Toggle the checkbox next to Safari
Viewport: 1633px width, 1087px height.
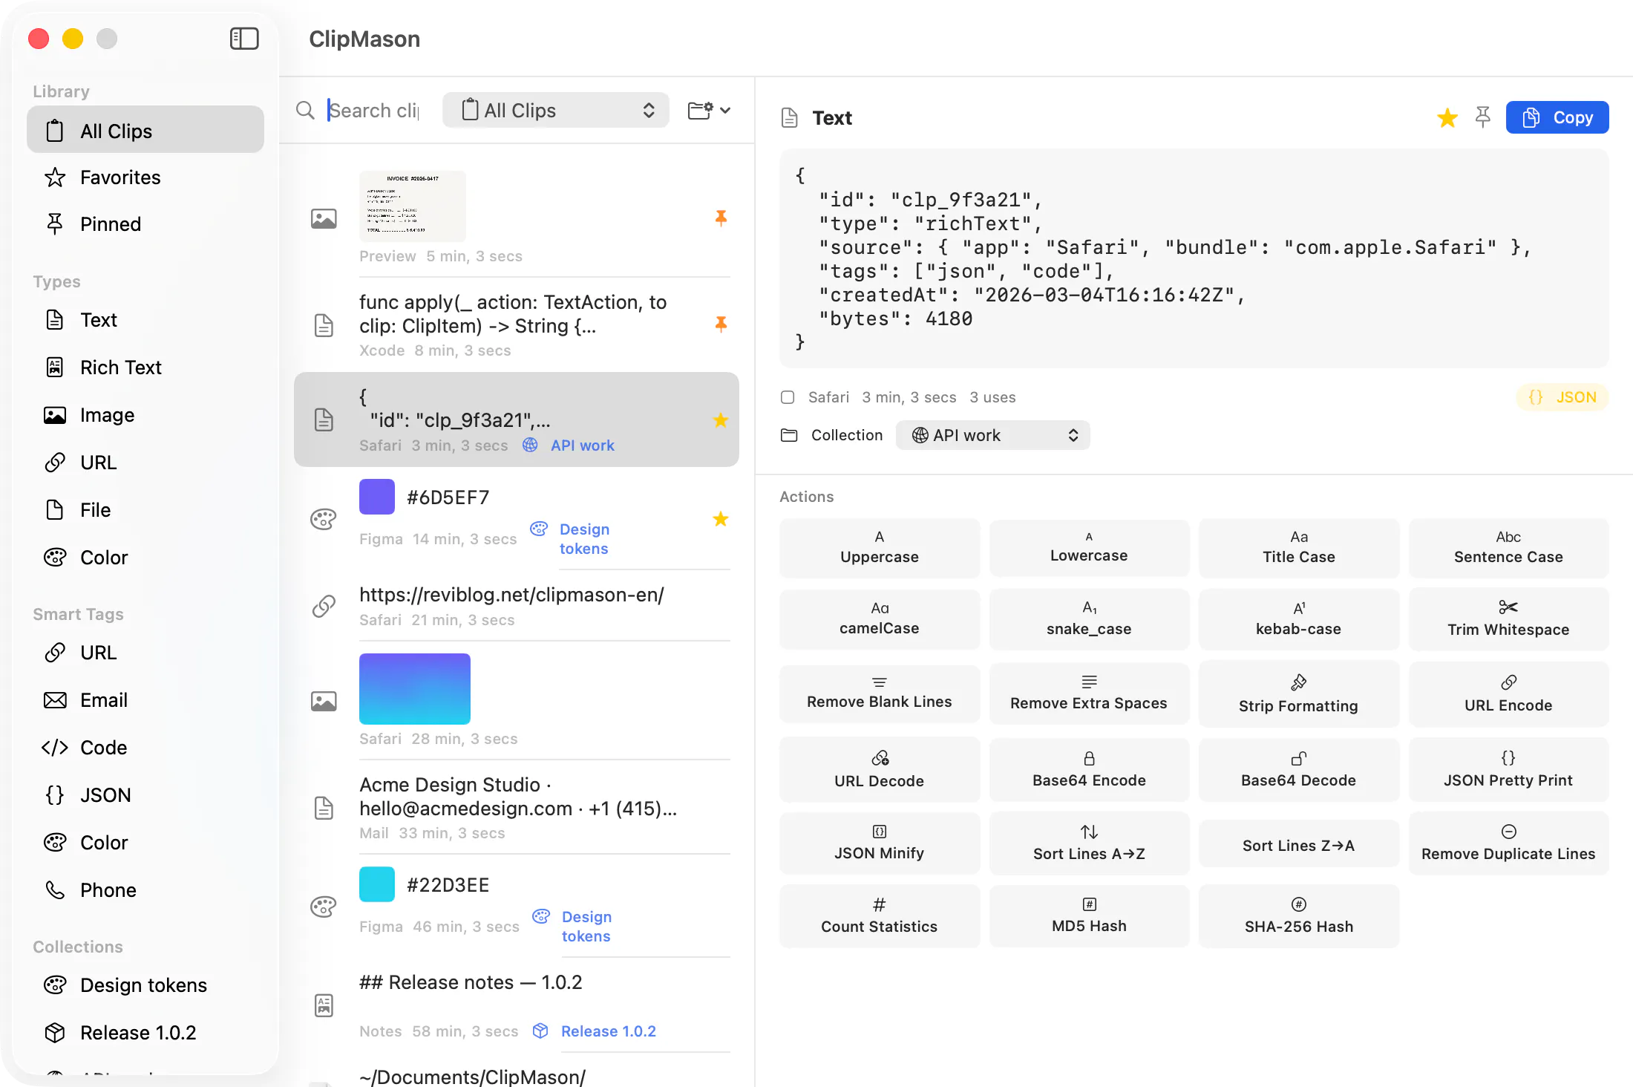point(788,397)
